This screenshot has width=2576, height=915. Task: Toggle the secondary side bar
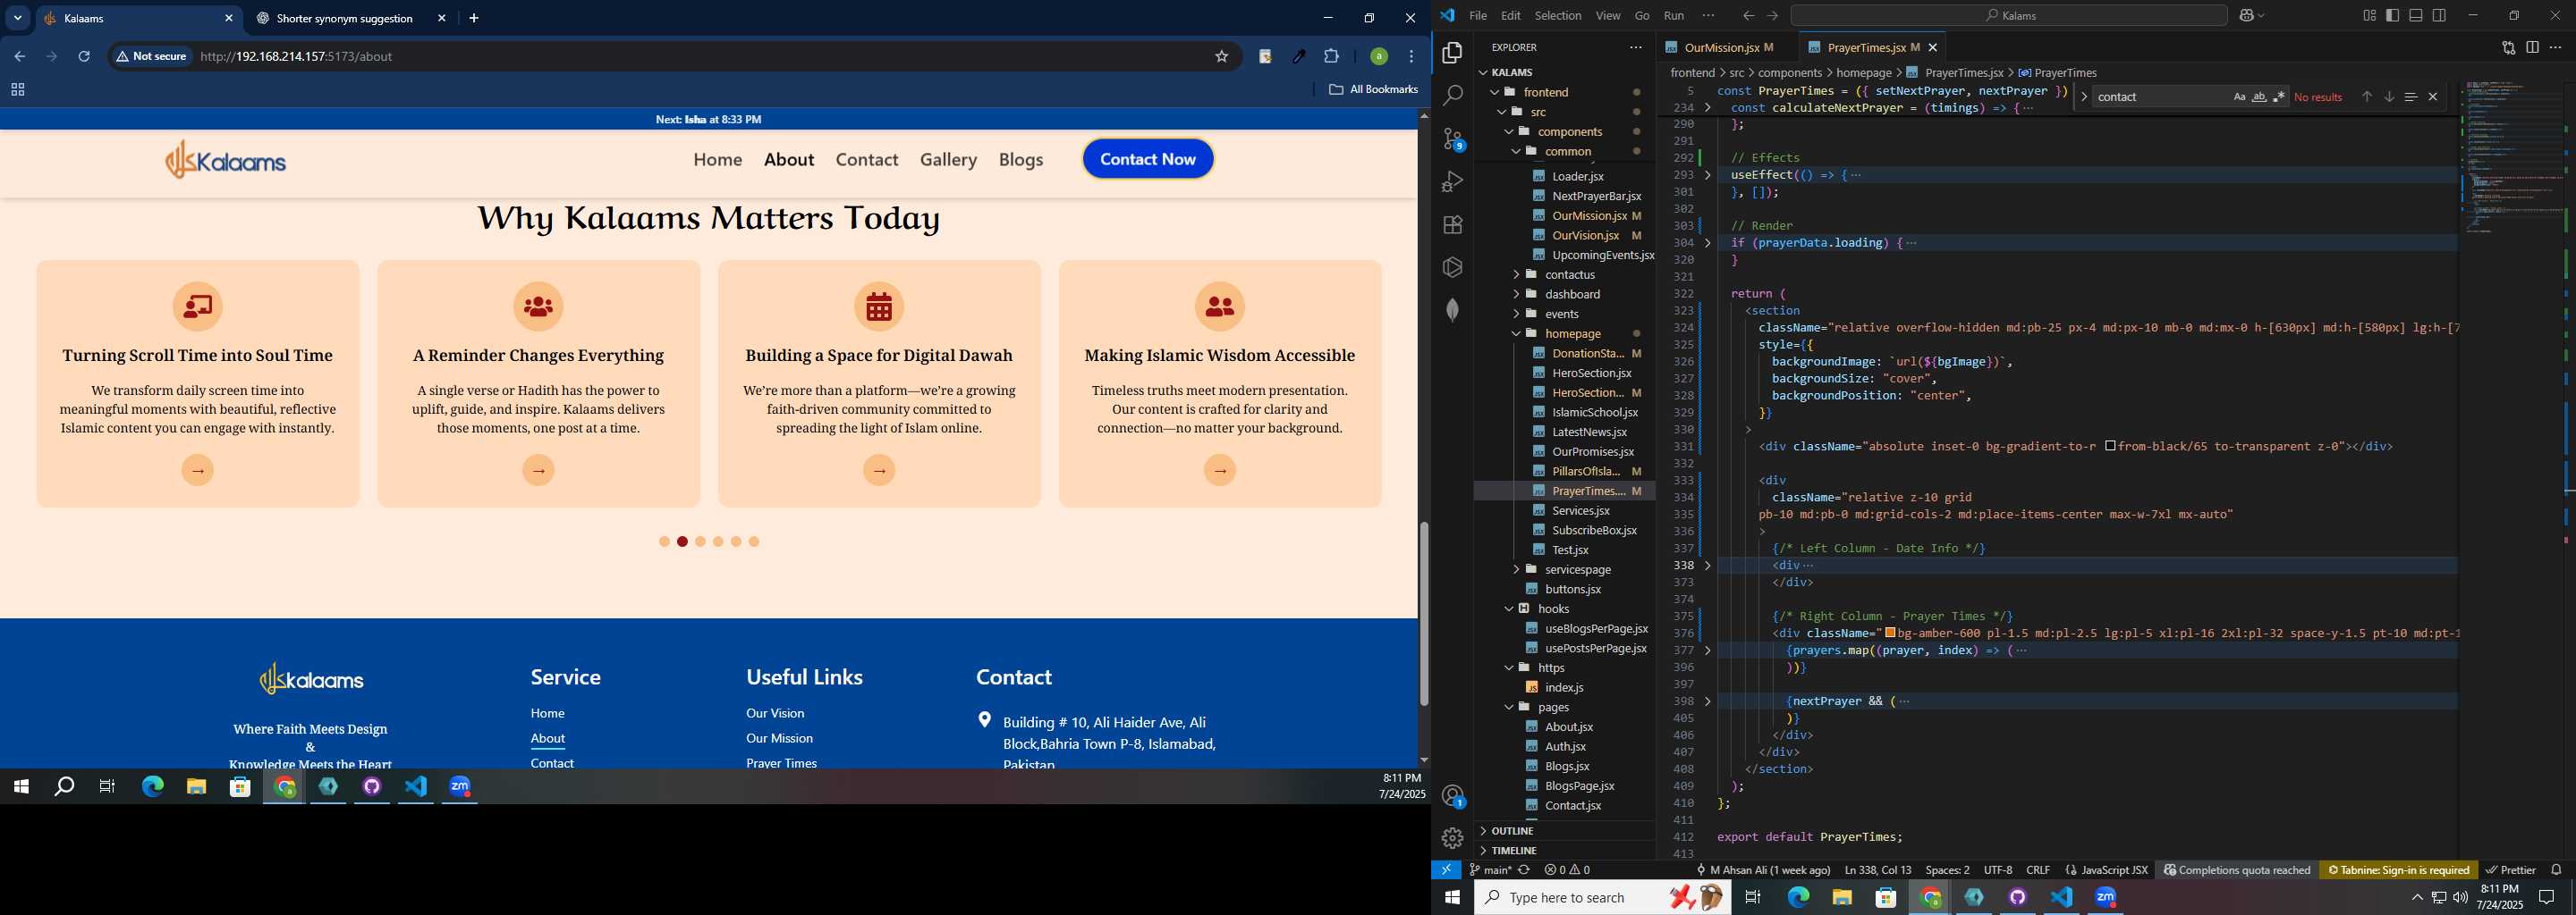coord(2439,15)
